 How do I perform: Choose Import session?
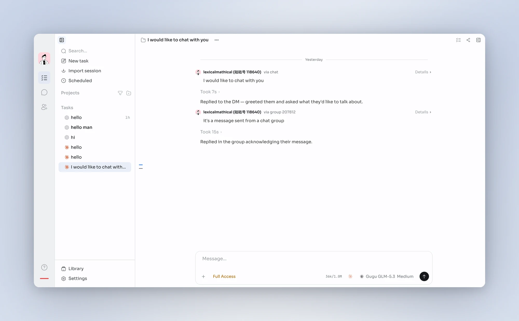[x=95, y=71]
